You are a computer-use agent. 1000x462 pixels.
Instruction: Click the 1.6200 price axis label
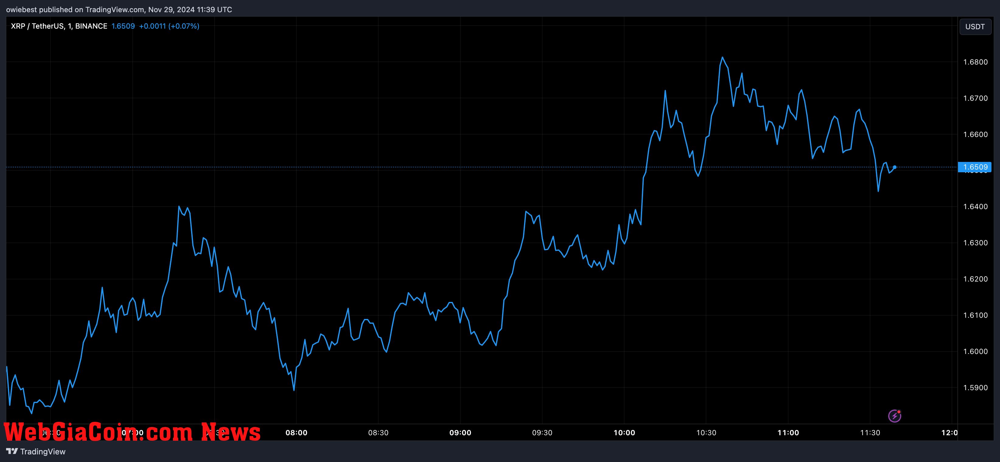pyautogui.click(x=975, y=279)
